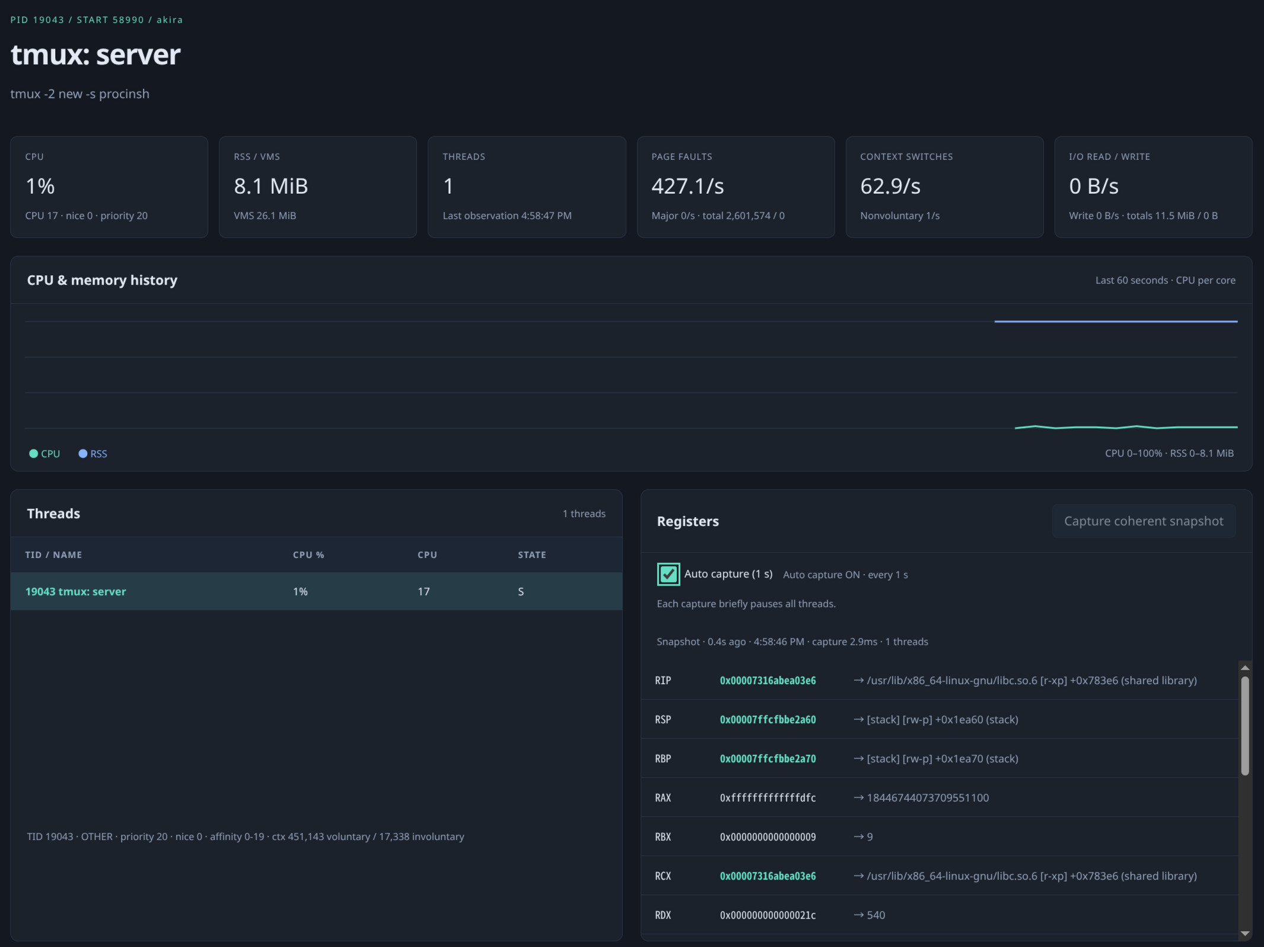Click the CPU 17 · nice 0 · priority 20 subtext

click(x=87, y=216)
